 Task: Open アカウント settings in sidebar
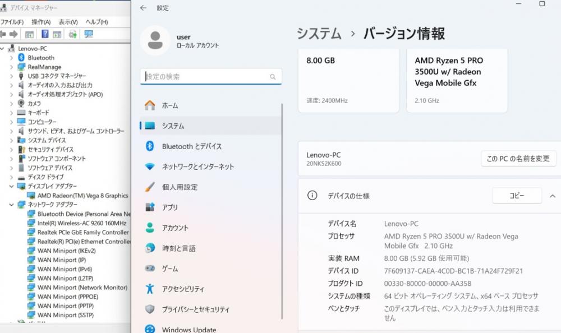point(210,228)
